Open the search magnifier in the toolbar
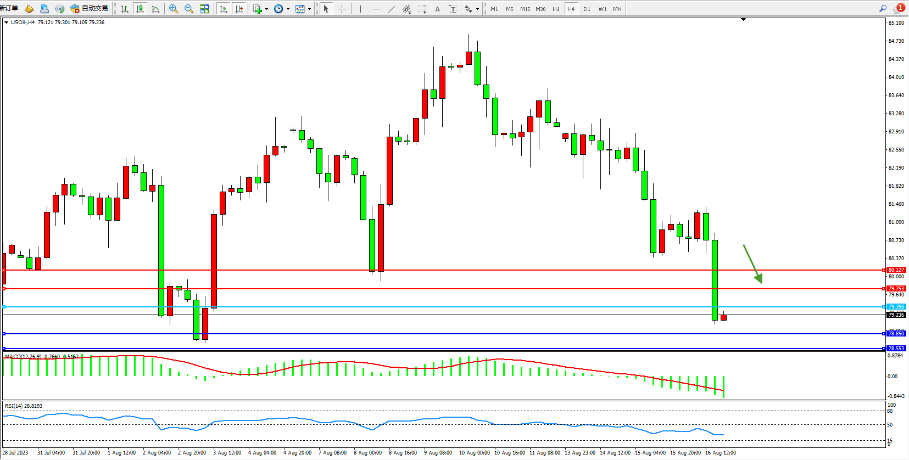 tap(883, 9)
